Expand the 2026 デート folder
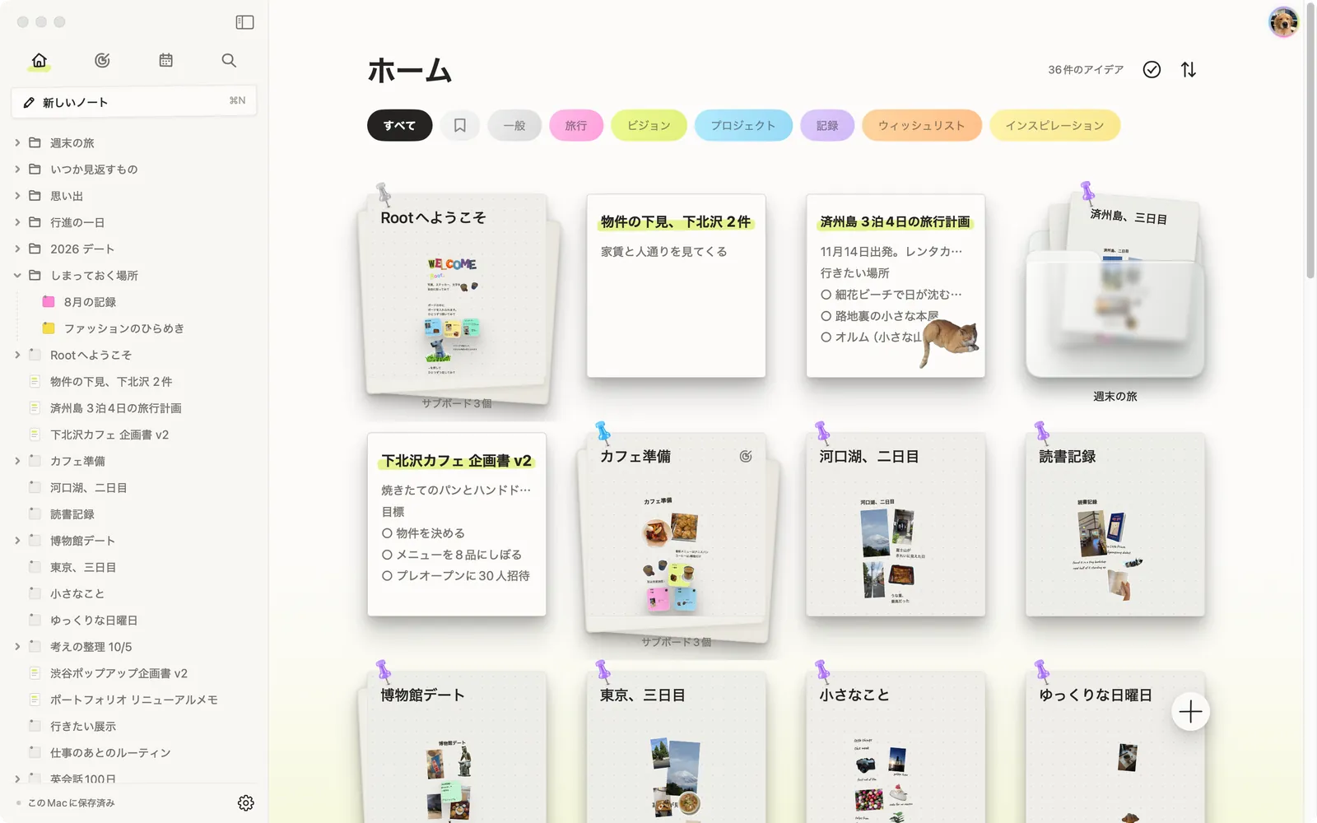 (17, 249)
